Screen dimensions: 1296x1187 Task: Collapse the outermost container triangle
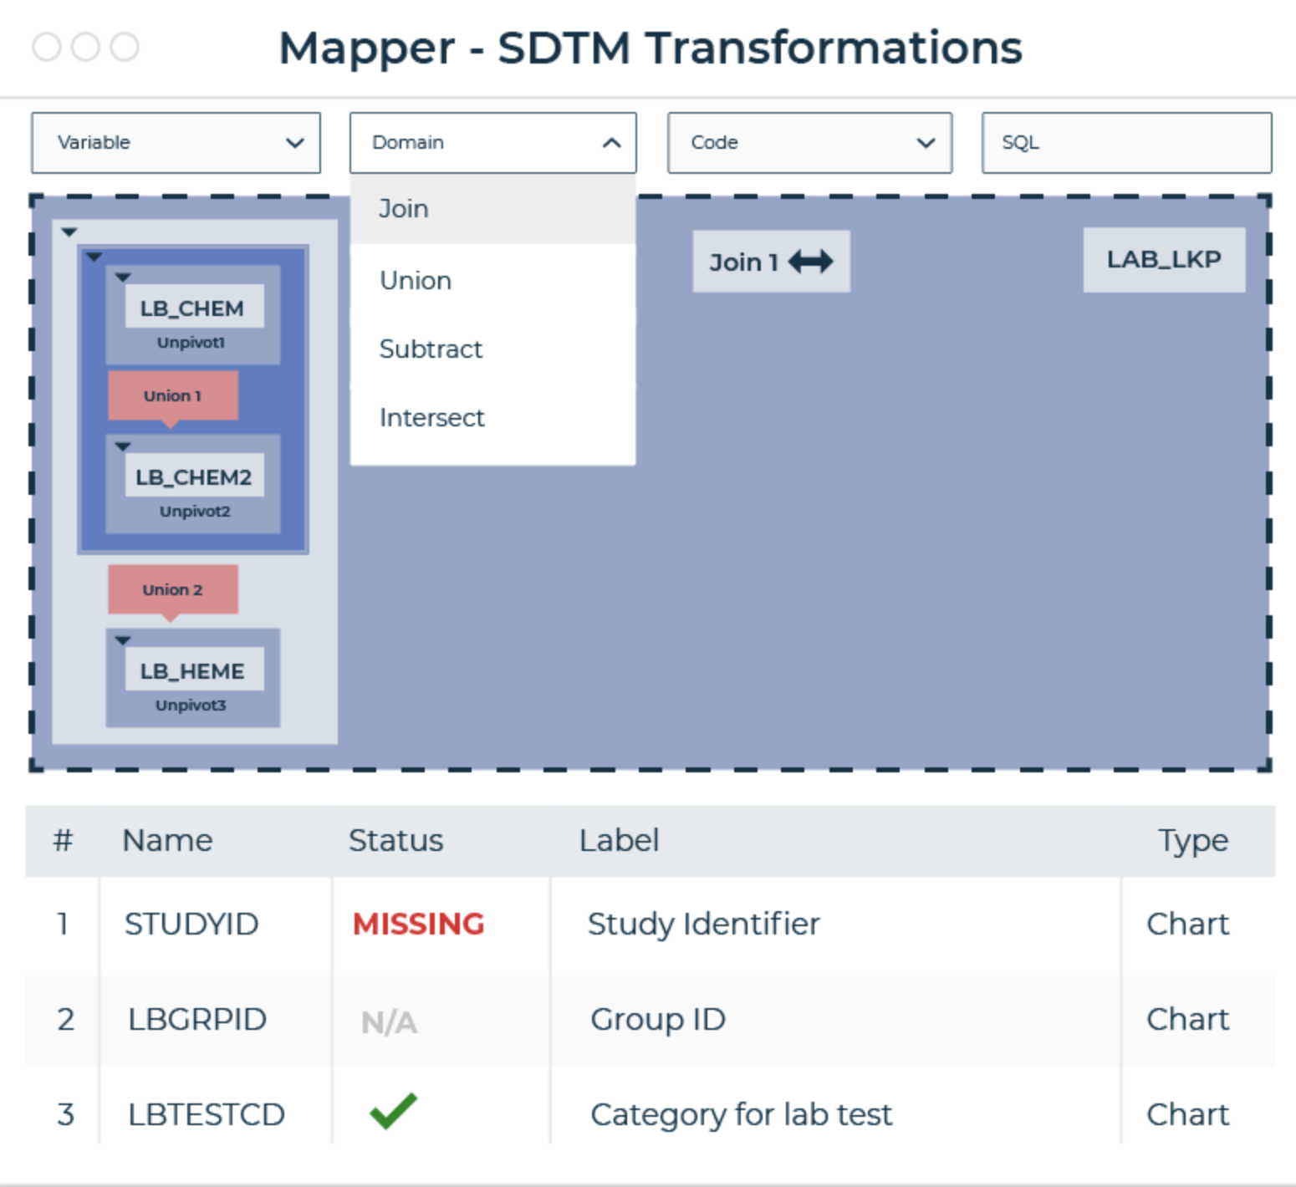(69, 232)
